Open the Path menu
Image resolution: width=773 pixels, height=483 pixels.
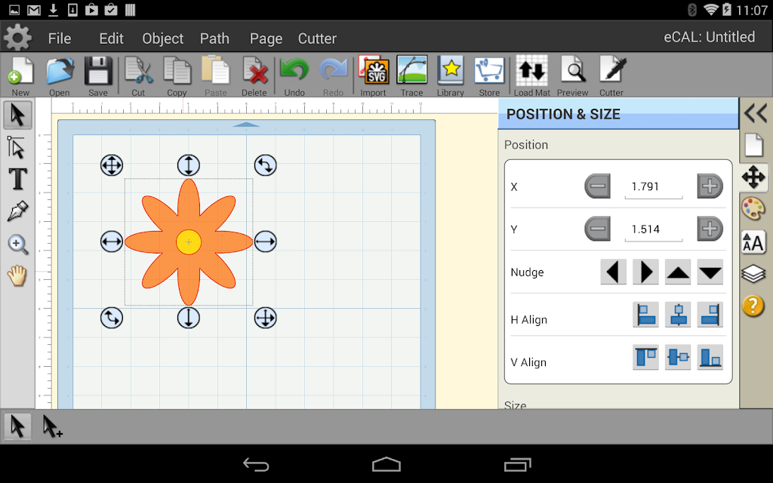pyautogui.click(x=214, y=38)
